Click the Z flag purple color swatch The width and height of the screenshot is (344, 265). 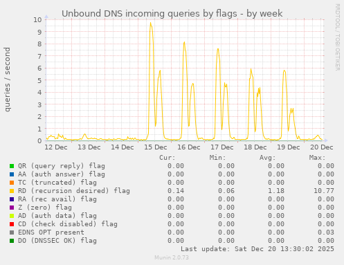pyautogui.click(x=12, y=208)
